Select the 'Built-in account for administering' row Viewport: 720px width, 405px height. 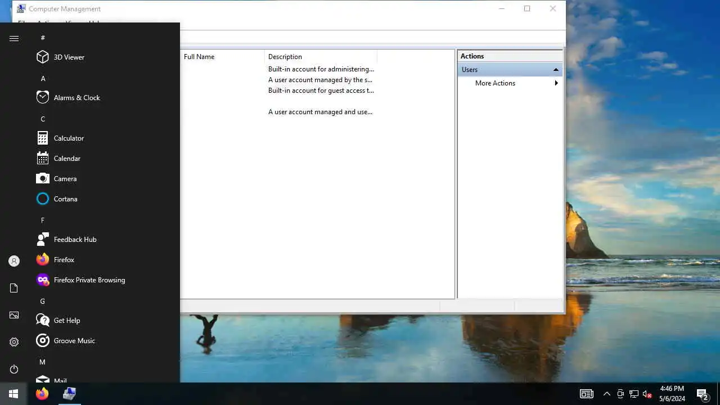[321, 69]
